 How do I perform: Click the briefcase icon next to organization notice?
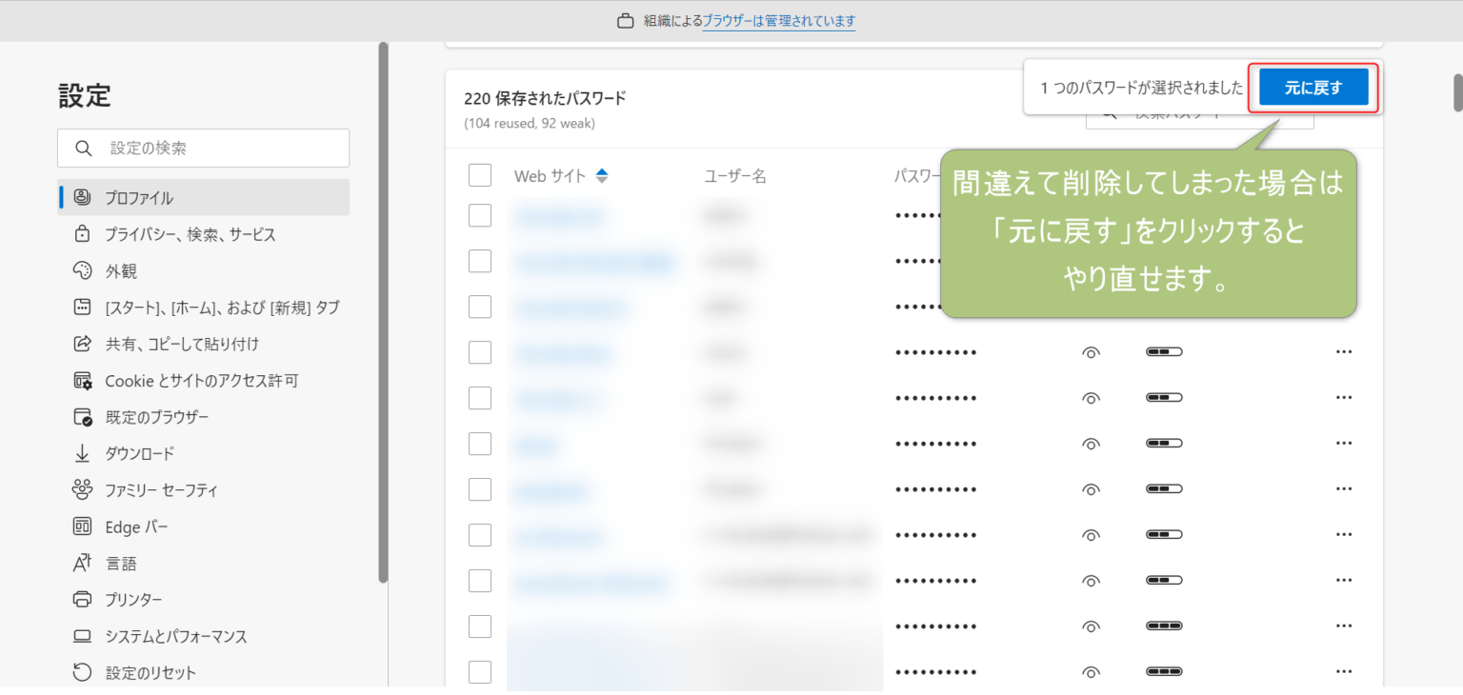pos(624,20)
